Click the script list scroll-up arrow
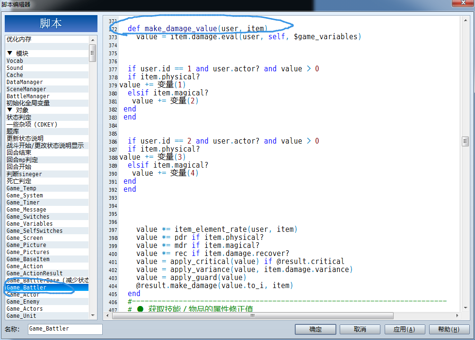The width and height of the screenshot is (475, 340). (93, 40)
